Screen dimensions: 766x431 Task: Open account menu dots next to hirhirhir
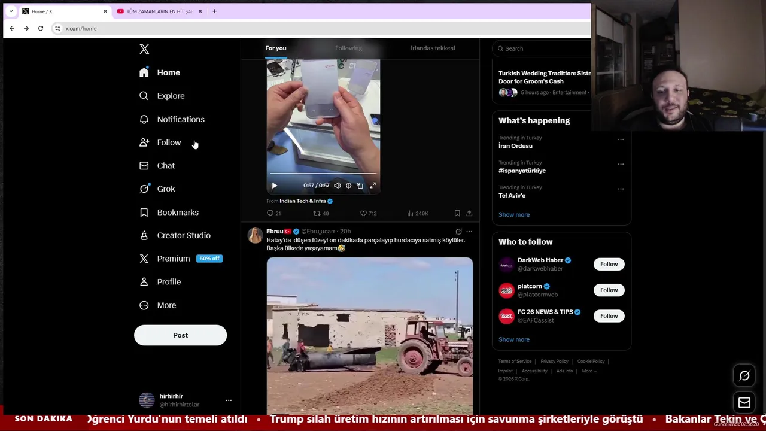[228, 400]
